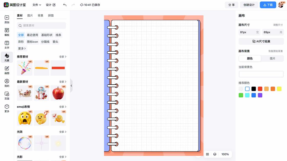The height and width of the screenshot is (161, 287).
Task: Click the blue 下载 button
Action: [x=268, y=5]
